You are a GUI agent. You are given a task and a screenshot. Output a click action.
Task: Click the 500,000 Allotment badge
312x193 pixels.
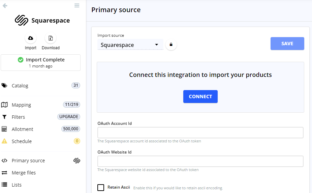pyautogui.click(x=71, y=129)
